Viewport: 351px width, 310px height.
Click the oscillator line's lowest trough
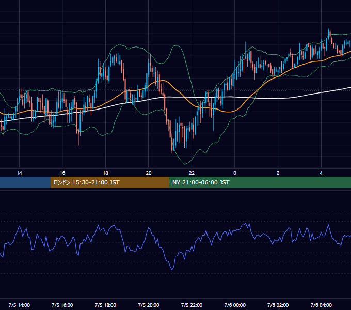pos(172,270)
